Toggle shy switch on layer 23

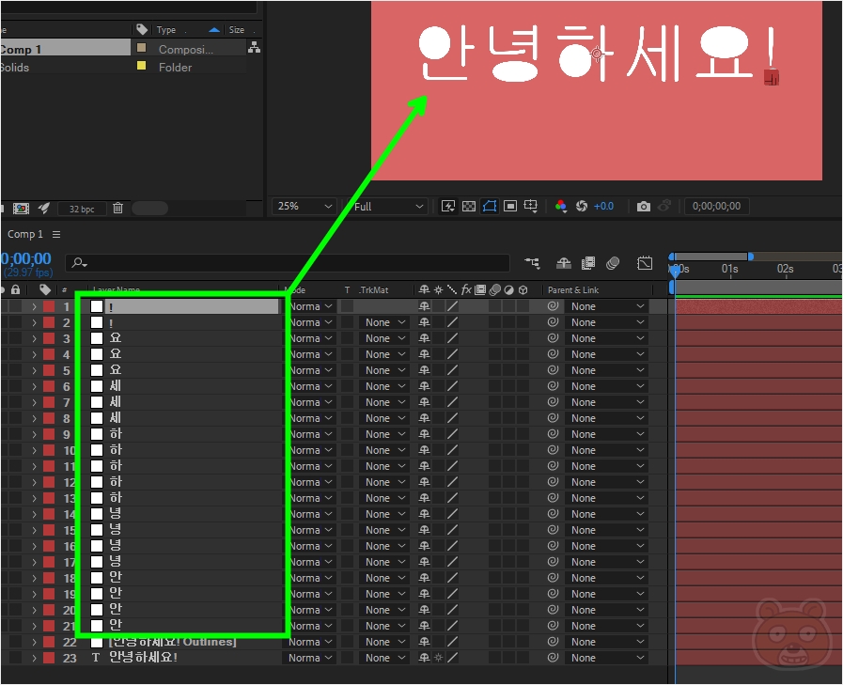click(424, 658)
